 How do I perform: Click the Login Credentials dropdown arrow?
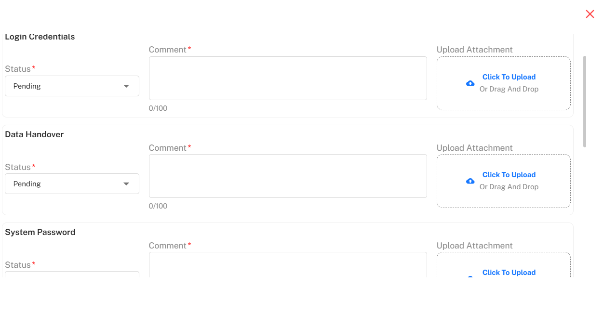126,86
